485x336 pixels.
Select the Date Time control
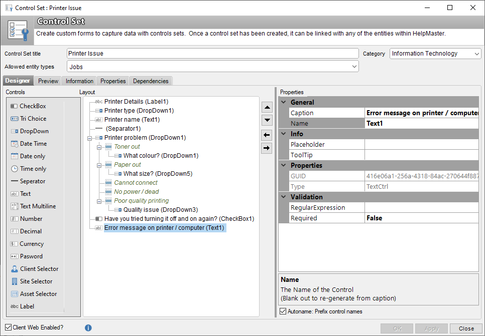pyautogui.click(x=31, y=143)
